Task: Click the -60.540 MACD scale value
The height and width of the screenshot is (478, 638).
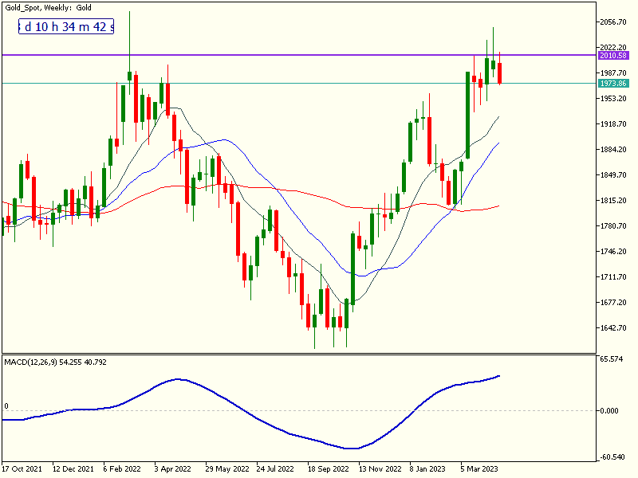Action: coord(612,457)
